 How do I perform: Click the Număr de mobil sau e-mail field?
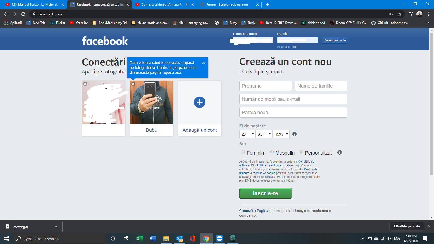(x=293, y=99)
